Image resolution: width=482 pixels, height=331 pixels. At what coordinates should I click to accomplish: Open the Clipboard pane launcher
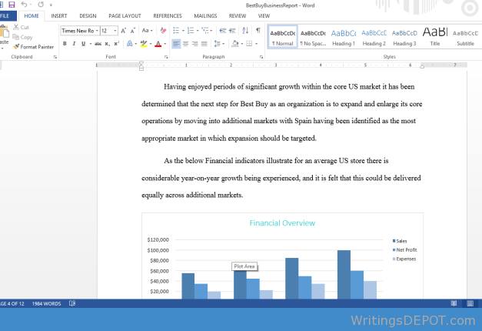[x=55, y=57]
